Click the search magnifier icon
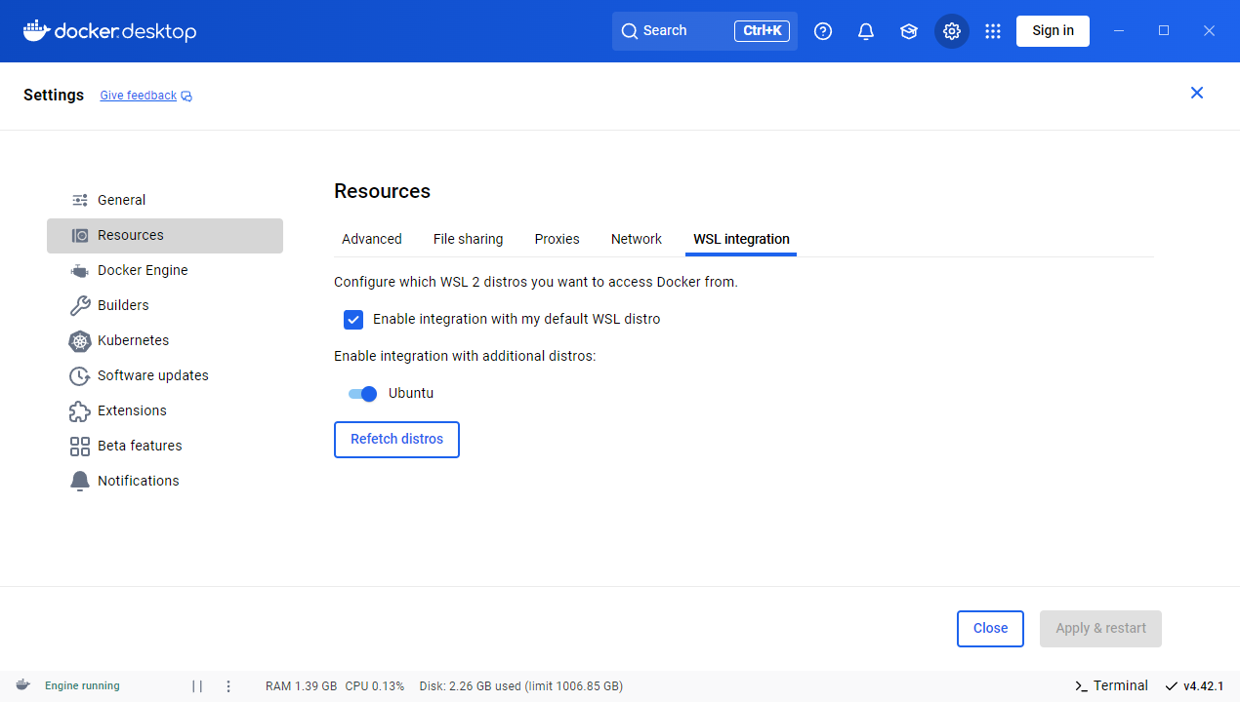This screenshot has height=702, width=1240. 630,31
